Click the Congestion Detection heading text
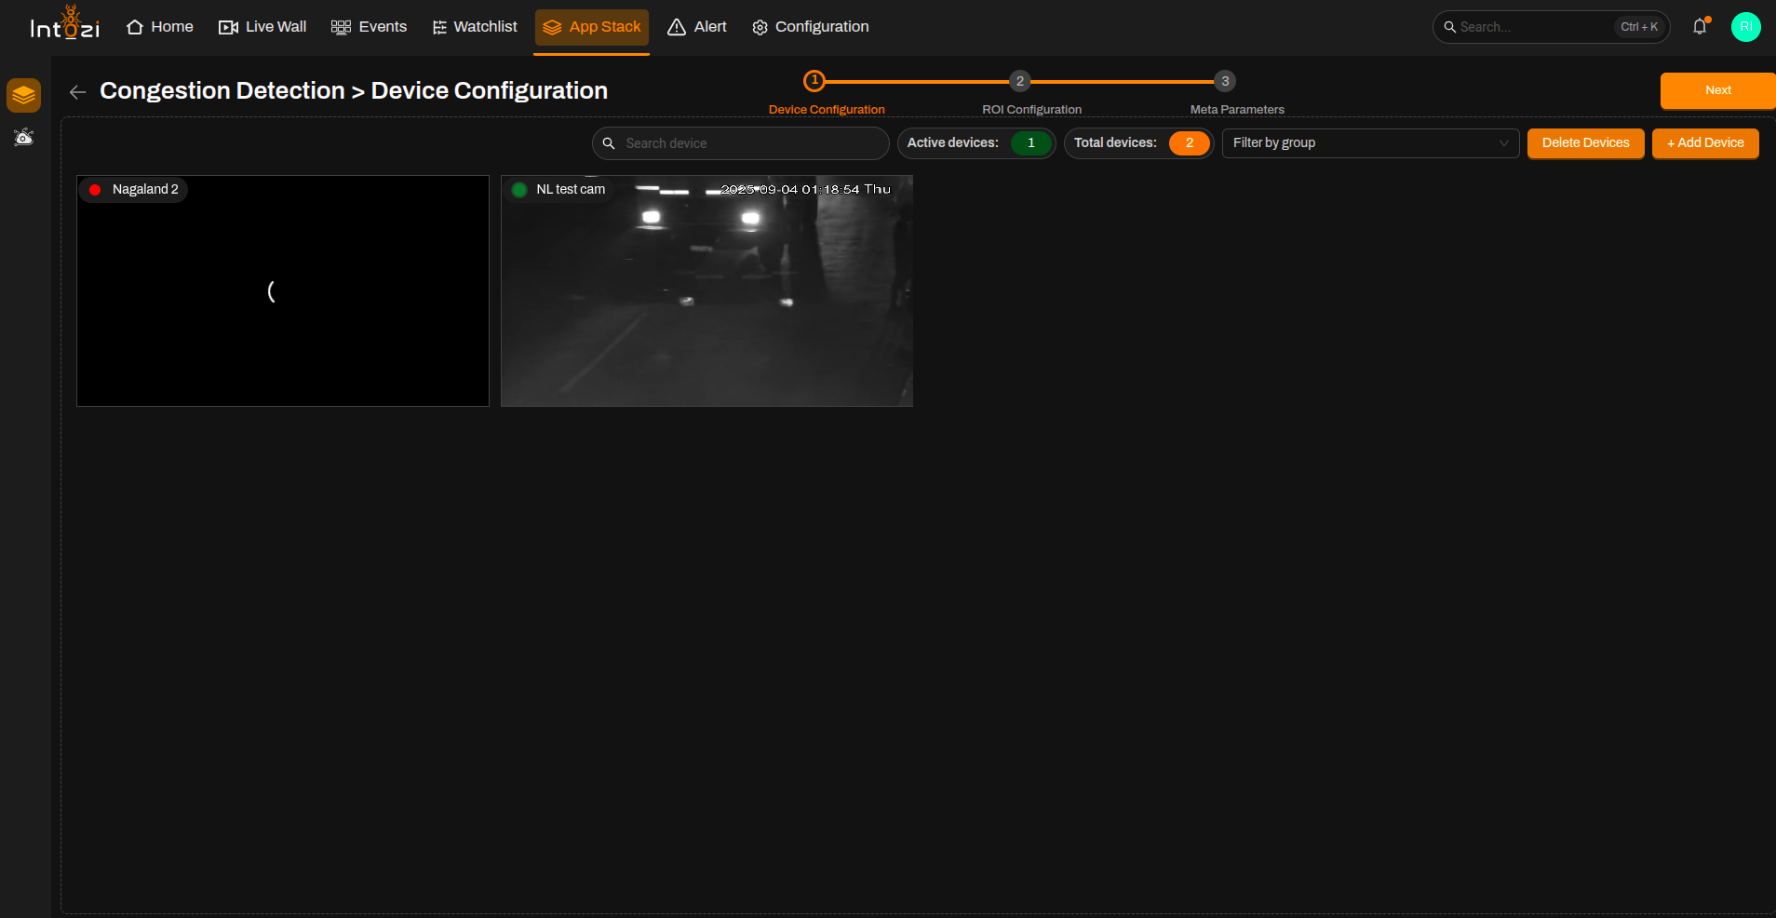The image size is (1776, 918). [x=222, y=90]
